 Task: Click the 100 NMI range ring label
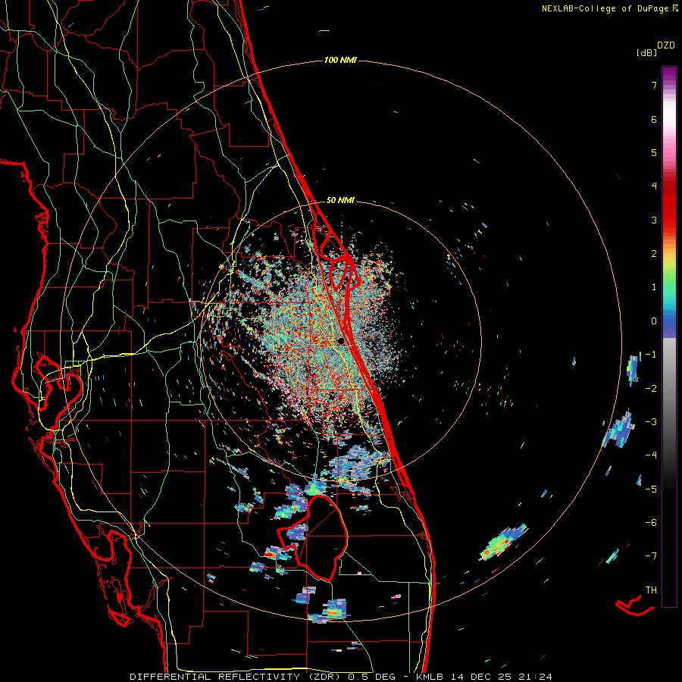(x=340, y=60)
